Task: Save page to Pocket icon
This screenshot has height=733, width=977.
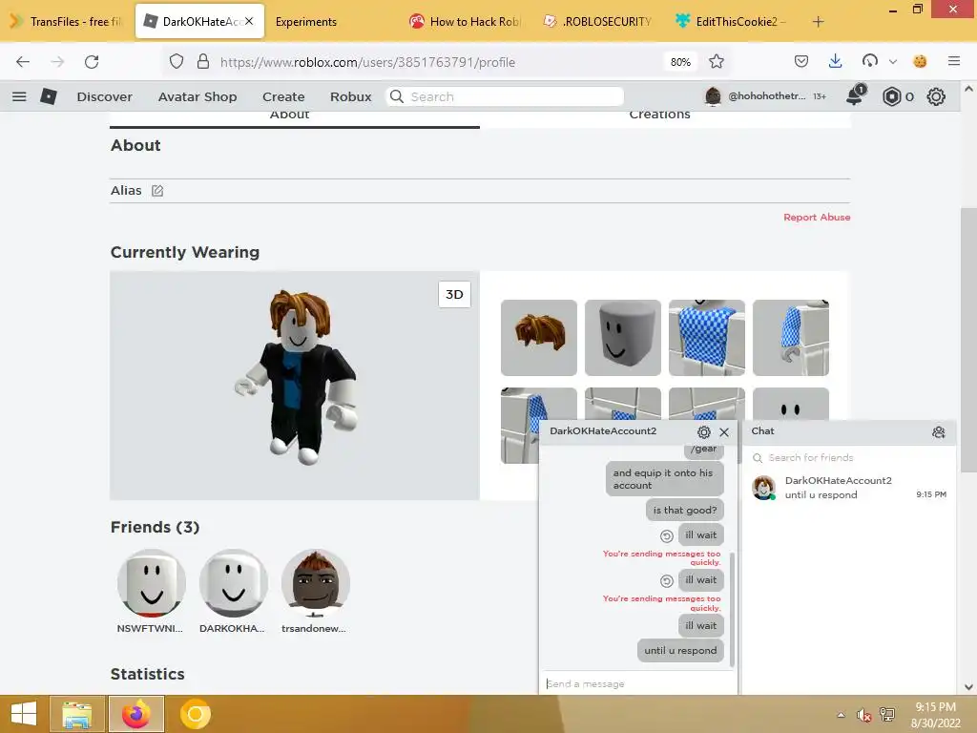Action: 801,61
